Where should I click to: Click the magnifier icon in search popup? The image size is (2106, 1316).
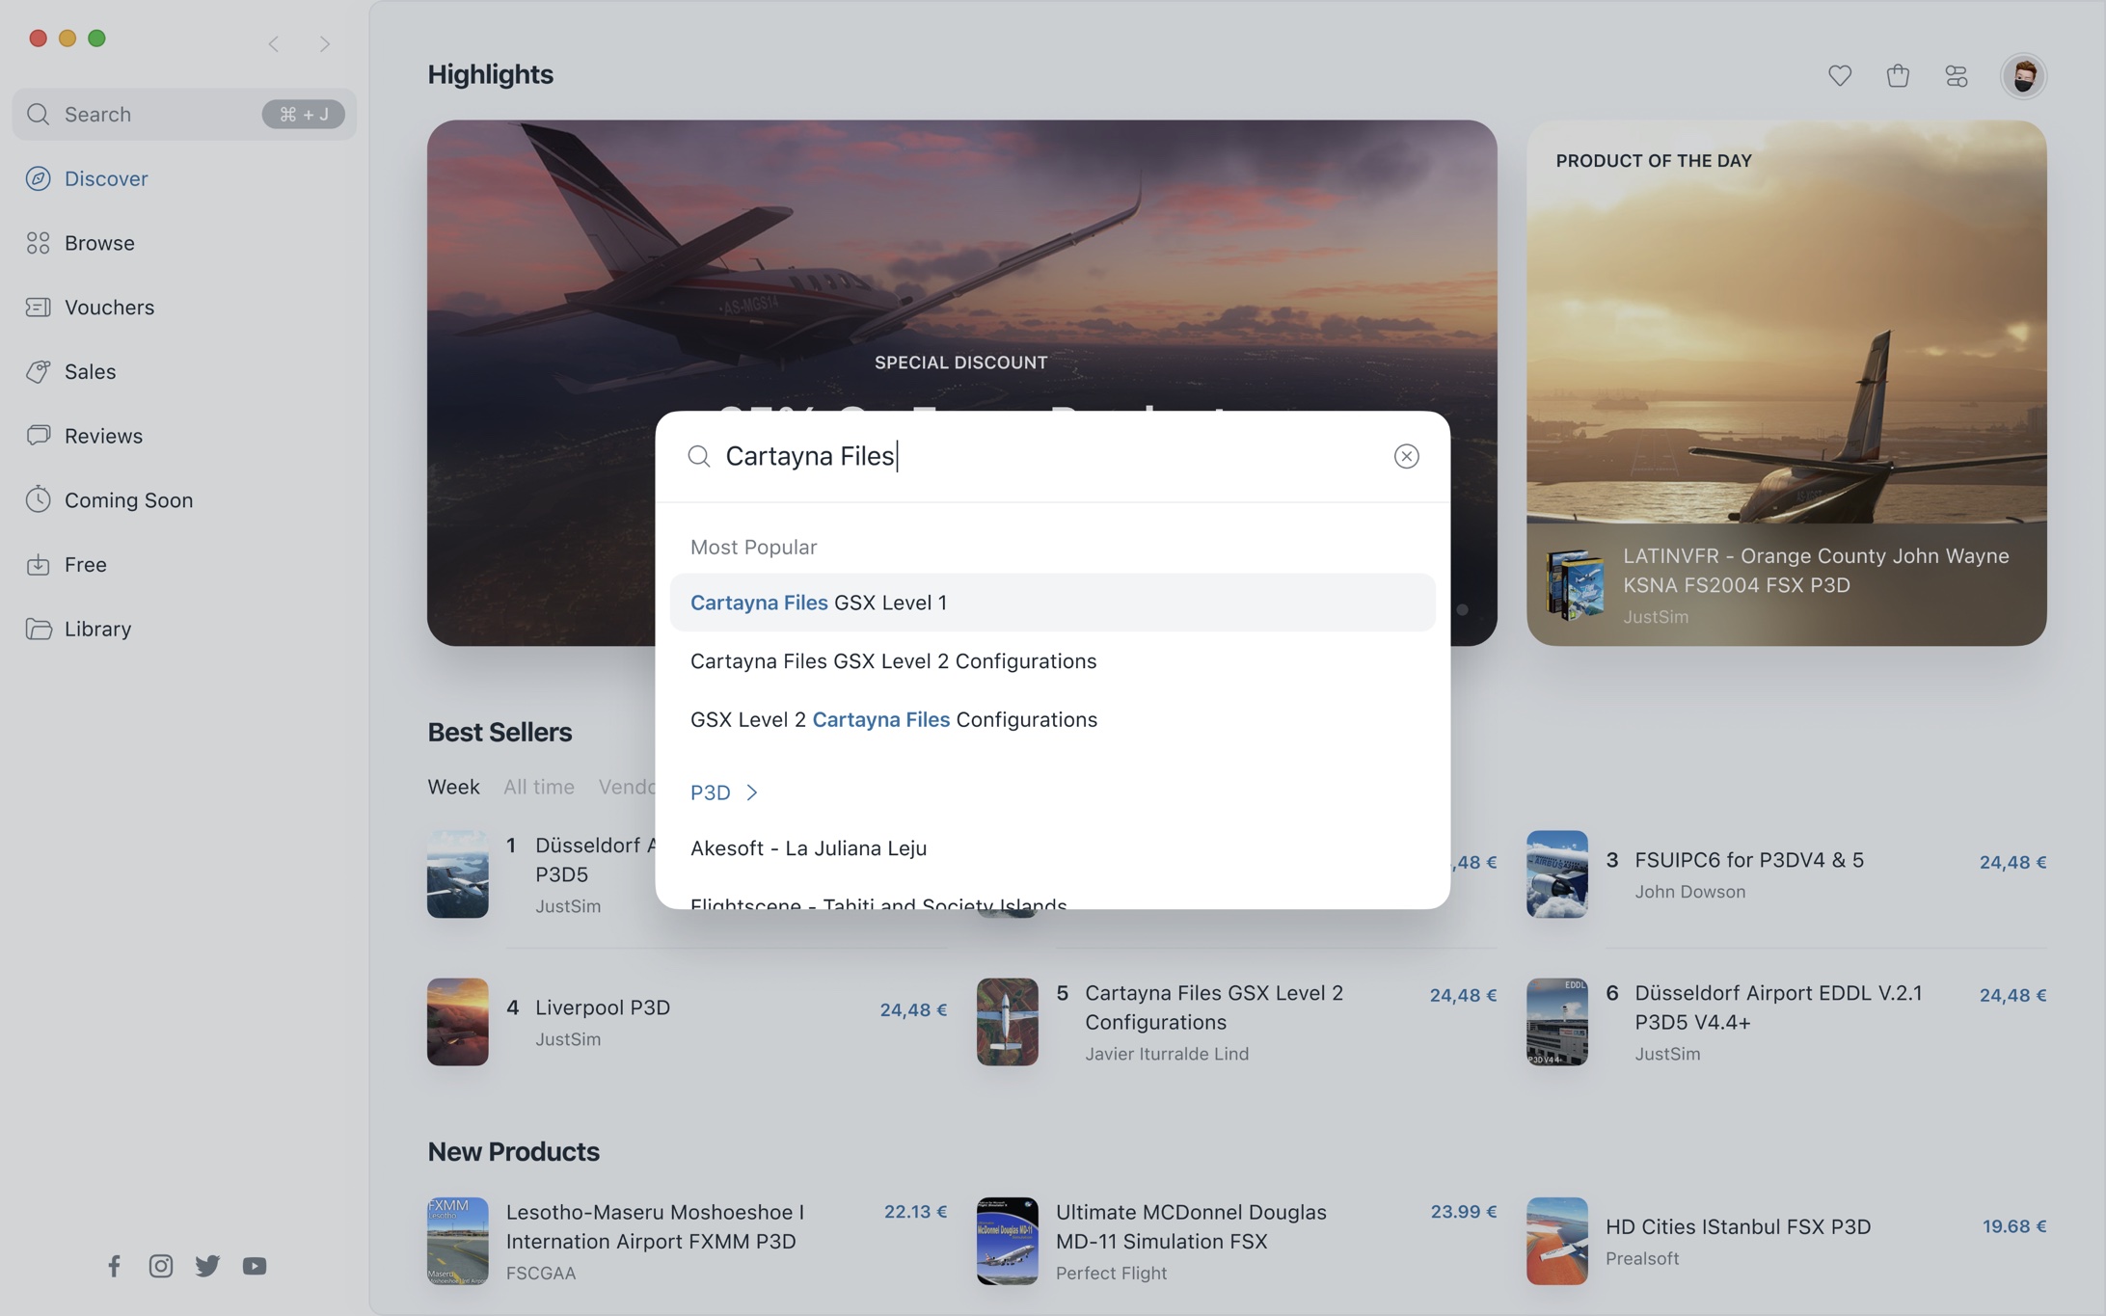click(699, 456)
